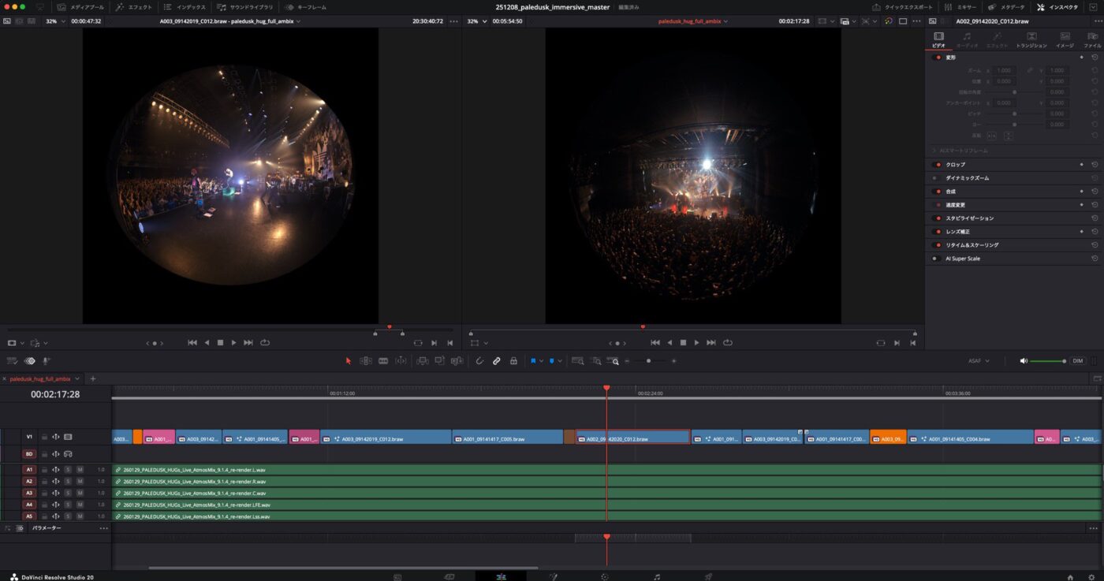
Task: Open the メタデータ (Metadata) panel
Action: coord(1007,7)
